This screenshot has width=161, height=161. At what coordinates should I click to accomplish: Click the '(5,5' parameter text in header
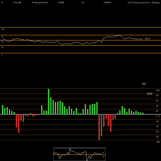pyautogui.click(x=83, y=3)
